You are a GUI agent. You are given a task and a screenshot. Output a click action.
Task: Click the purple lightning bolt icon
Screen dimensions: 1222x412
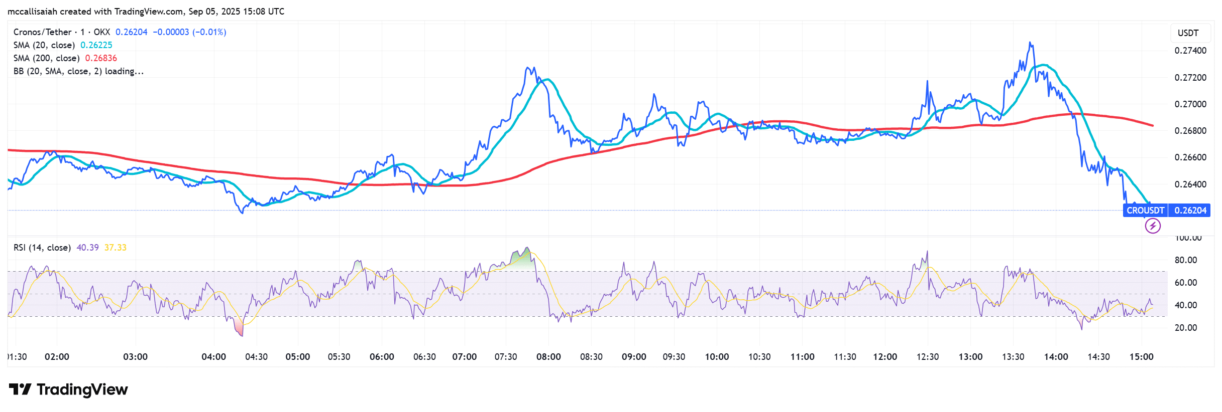pyautogui.click(x=1152, y=226)
